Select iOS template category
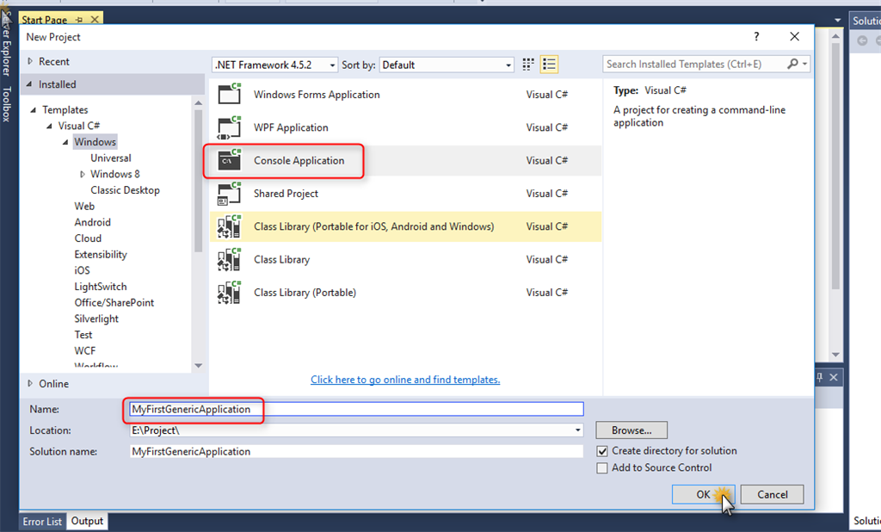The width and height of the screenshot is (881, 532). 82,270
